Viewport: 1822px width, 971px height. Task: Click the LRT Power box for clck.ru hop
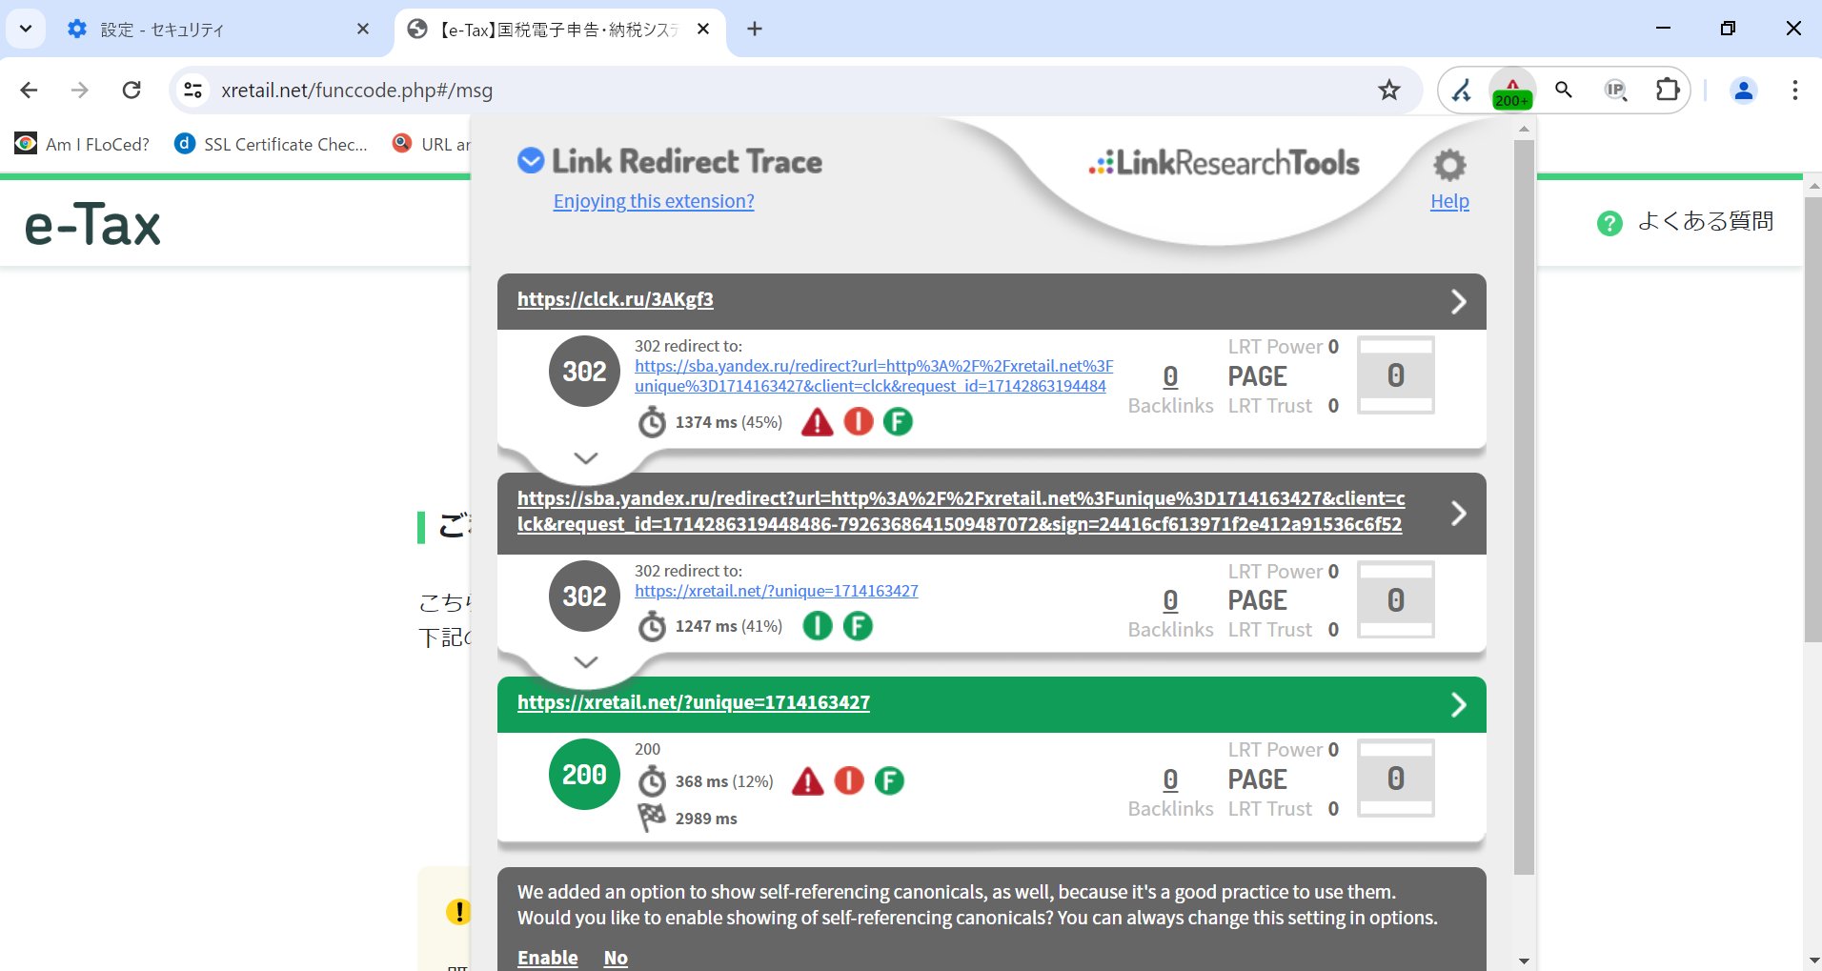click(x=1395, y=375)
